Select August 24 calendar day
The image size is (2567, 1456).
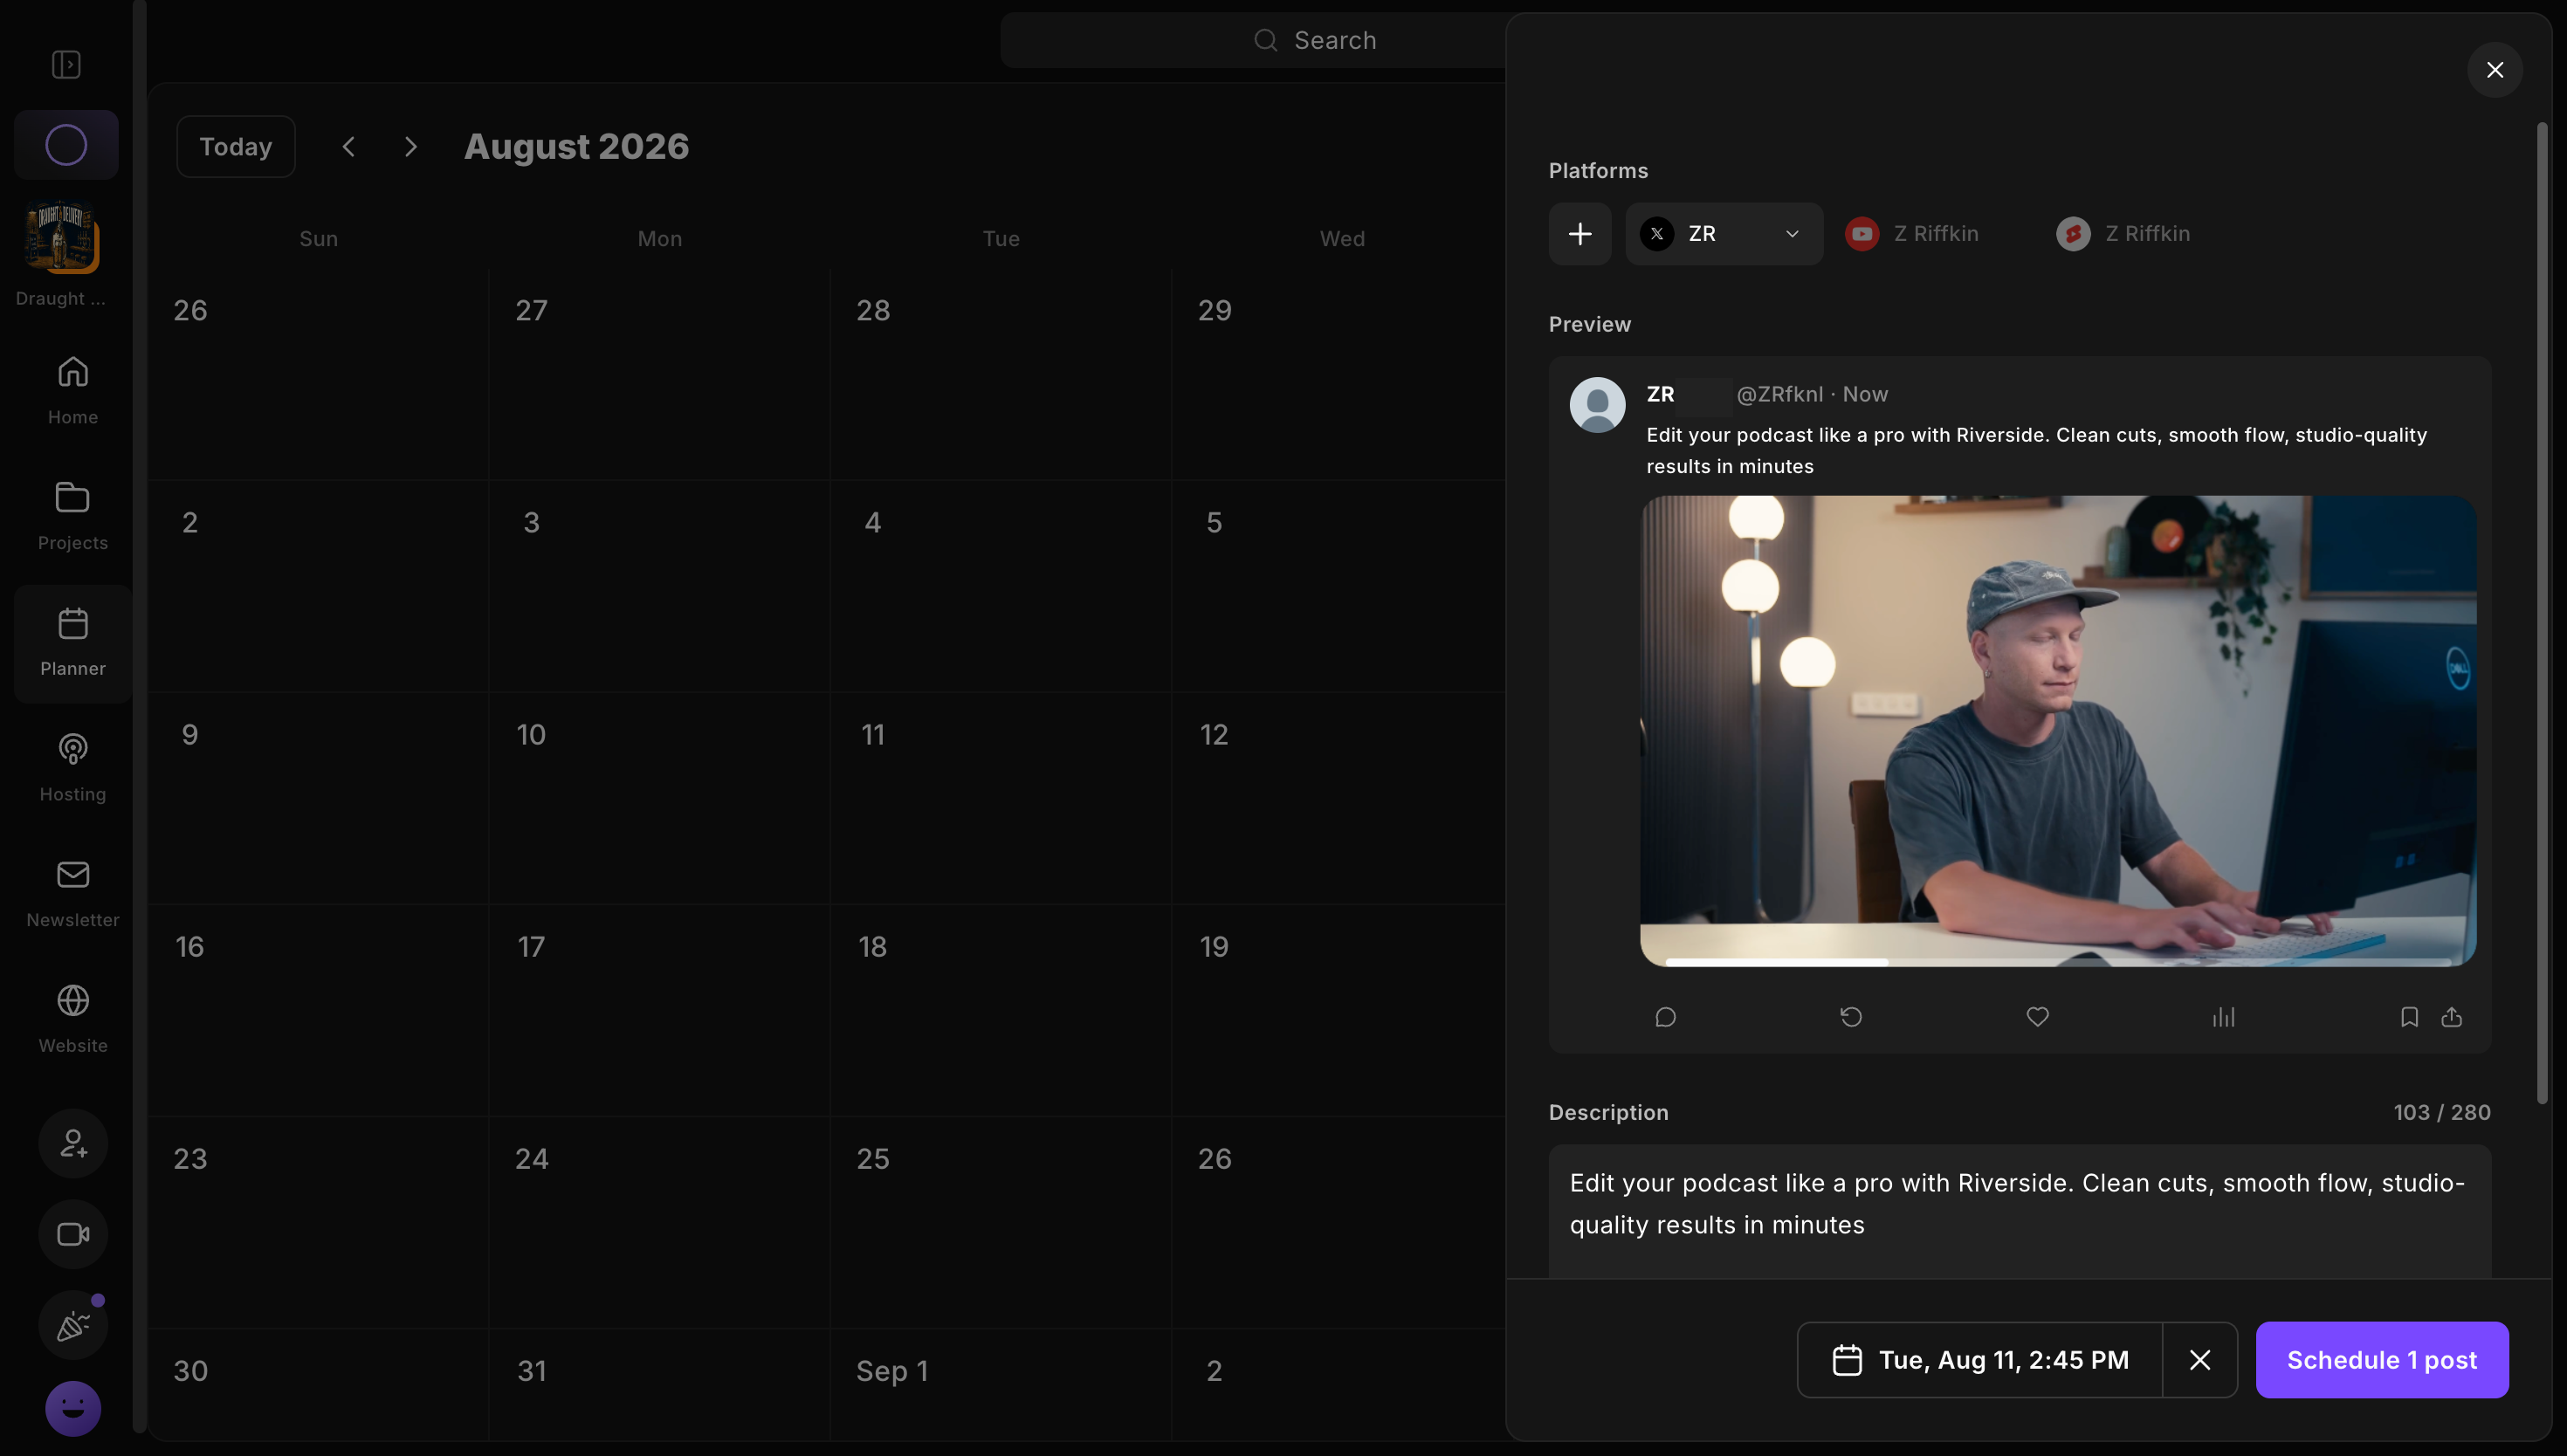click(659, 1222)
